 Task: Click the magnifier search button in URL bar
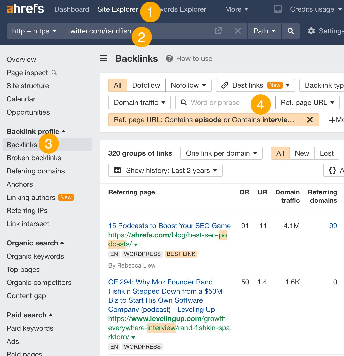point(290,31)
